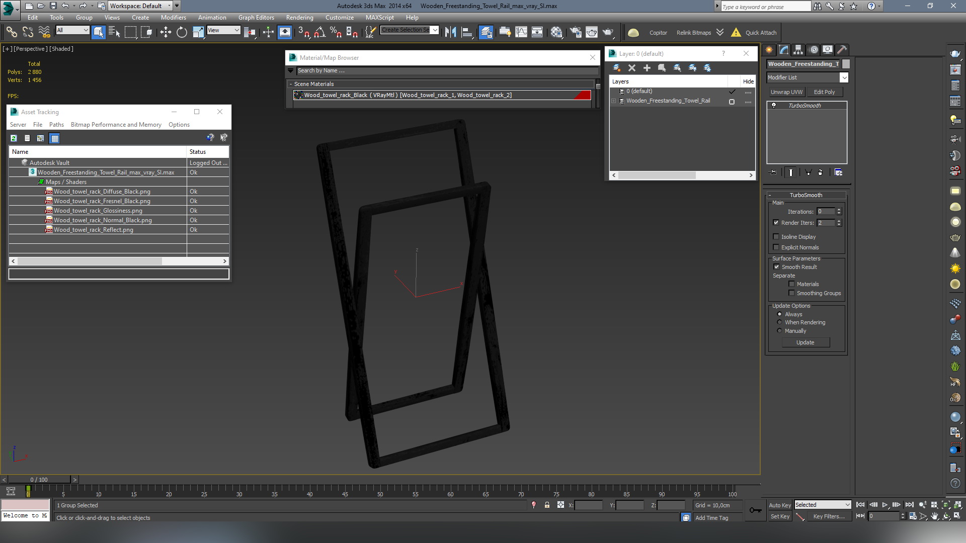Open Bitmap Performance and Memory menu
Viewport: 966px width, 543px height.
tap(116, 125)
